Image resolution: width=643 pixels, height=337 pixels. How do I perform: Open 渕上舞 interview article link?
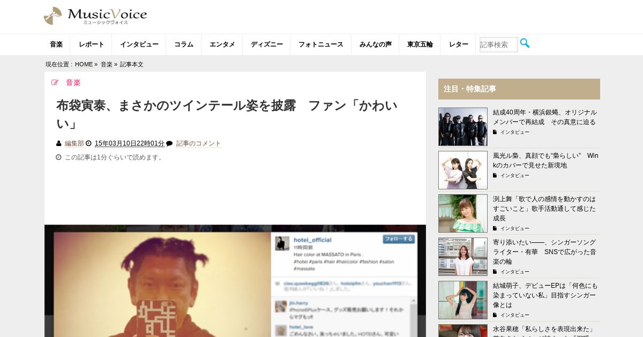click(x=544, y=209)
